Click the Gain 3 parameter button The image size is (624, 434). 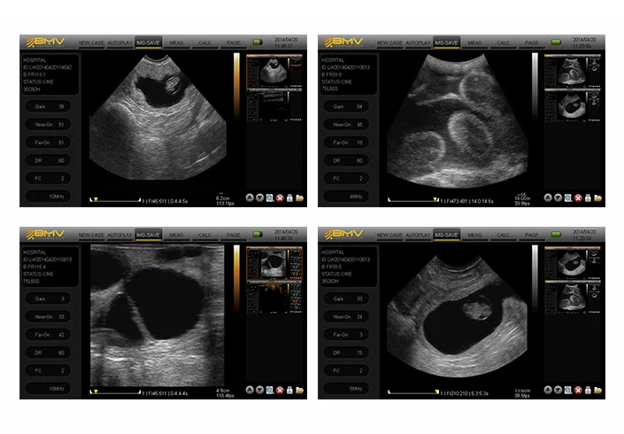click(x=48, y=299)
